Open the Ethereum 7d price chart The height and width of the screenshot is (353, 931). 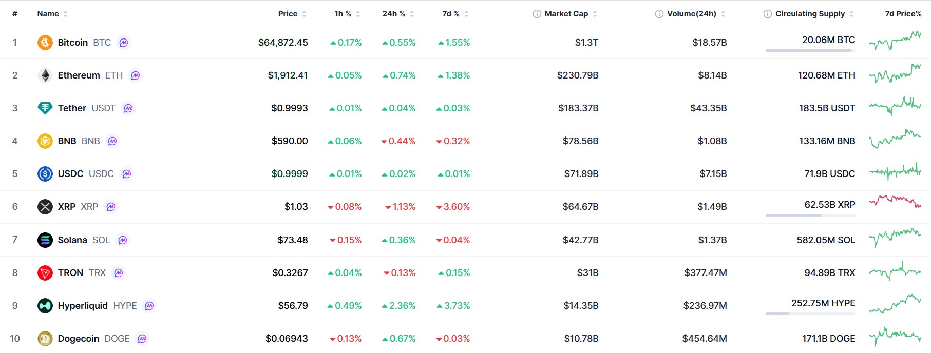895,74
